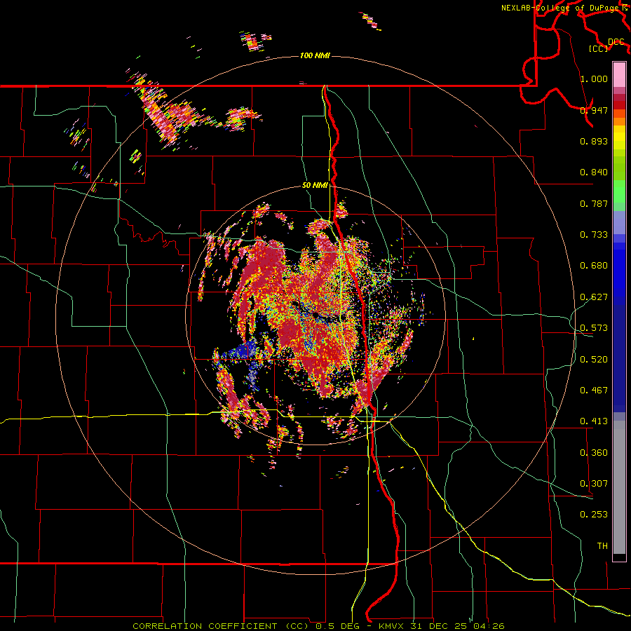Viewport: 631px width, 631px height.
Task: Click the "04:26" timestamp
Action: coord(489,626)
